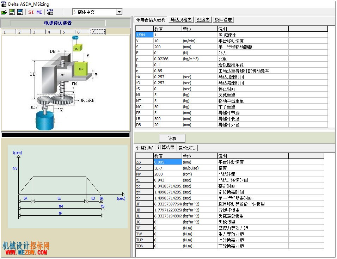Open the 马达规格表 tab
Image resolution: width=337 pixels, height=259 pixels.
pos(181,20)
